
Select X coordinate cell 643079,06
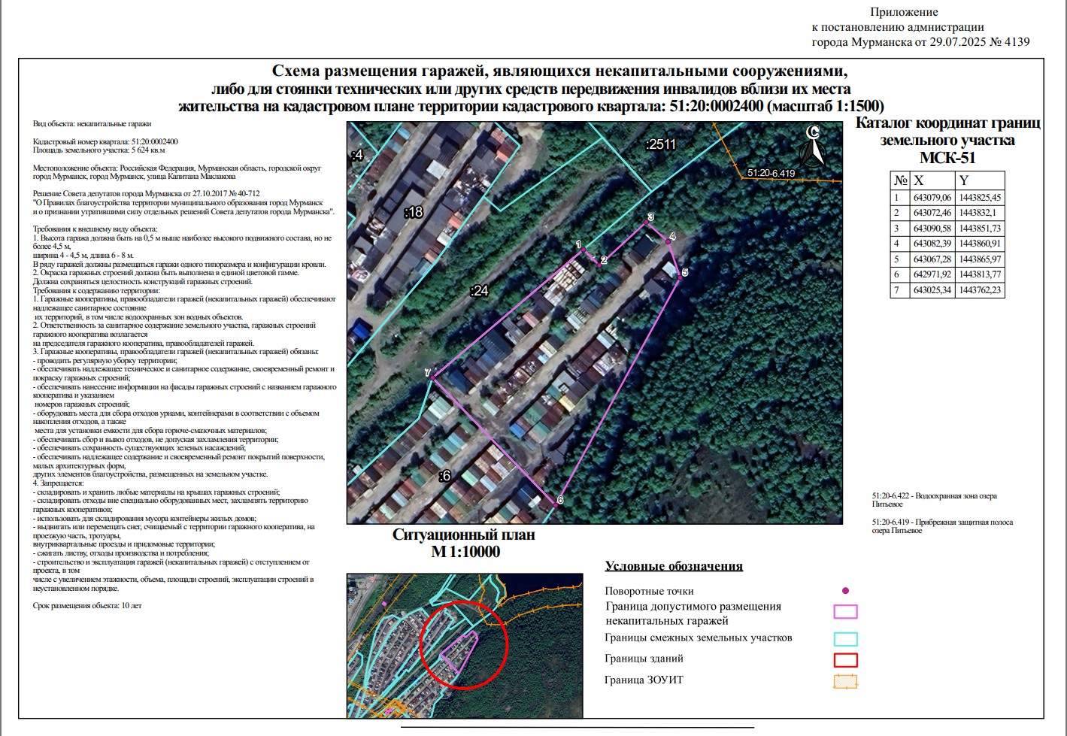coord(932,198)
